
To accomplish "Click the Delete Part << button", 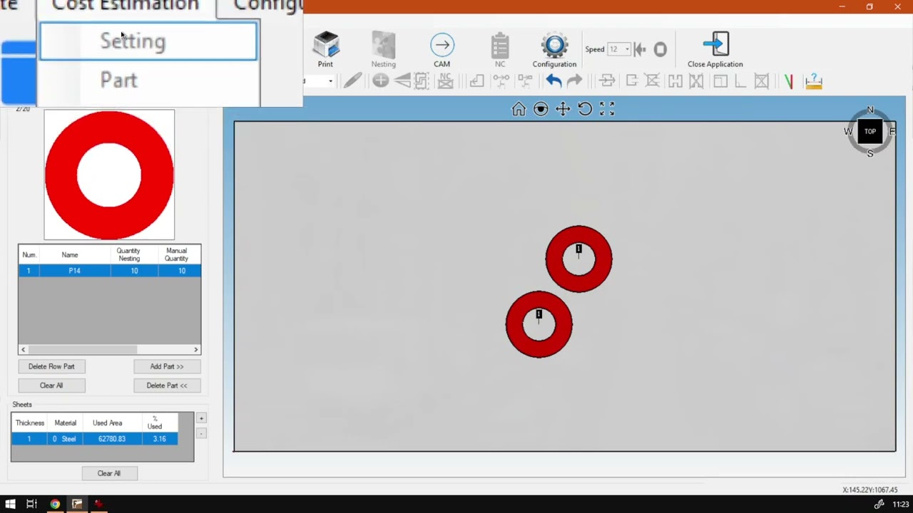I will point(167,385).
